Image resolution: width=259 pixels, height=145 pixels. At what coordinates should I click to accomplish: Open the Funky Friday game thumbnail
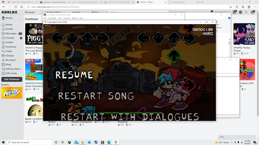(x=244, y=34)
